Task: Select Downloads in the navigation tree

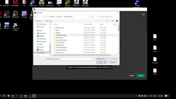Action: [42, 42]
